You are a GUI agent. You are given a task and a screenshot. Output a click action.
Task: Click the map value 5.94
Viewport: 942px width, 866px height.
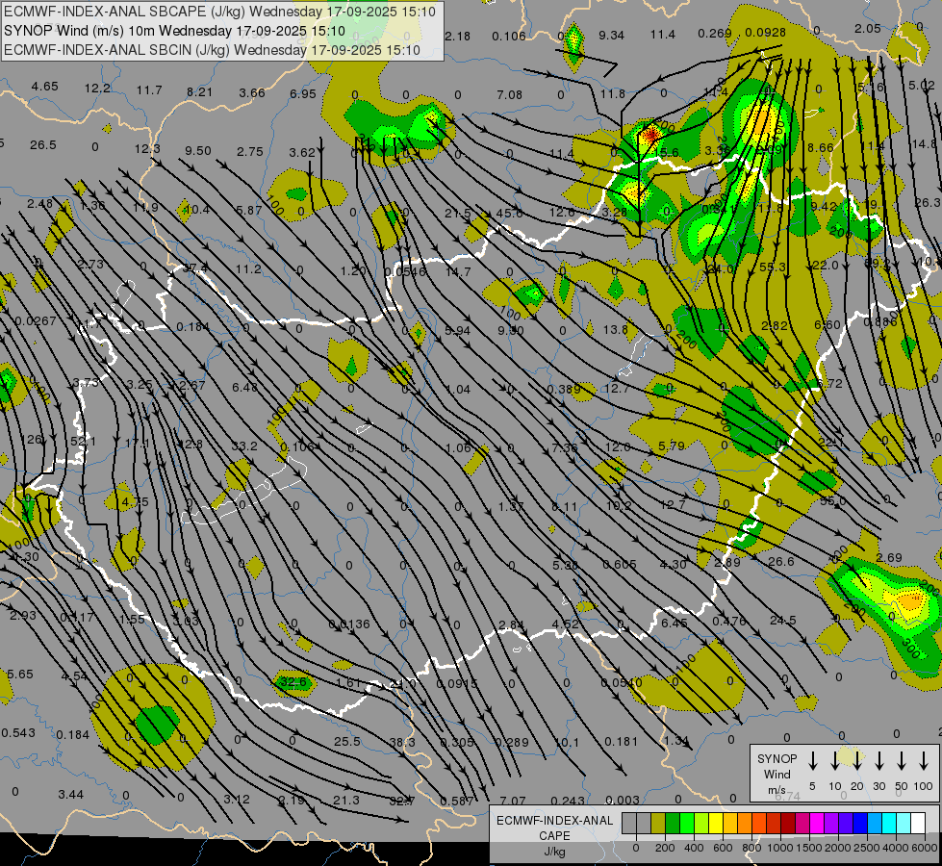[x=458, y=331]
